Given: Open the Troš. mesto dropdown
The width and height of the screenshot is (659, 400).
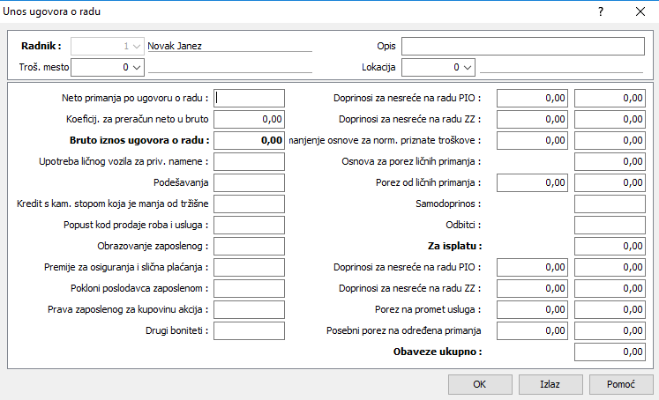Looking at the screenshot, I should pos(137,66).
